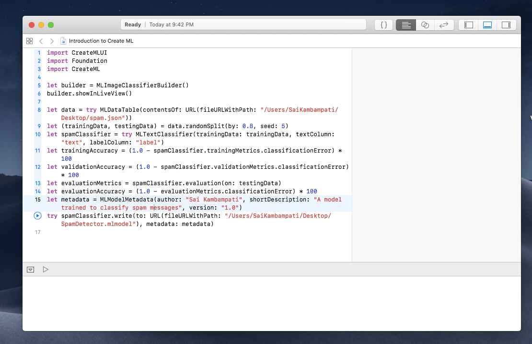Switch to the Standard editor view

point(406,25)
